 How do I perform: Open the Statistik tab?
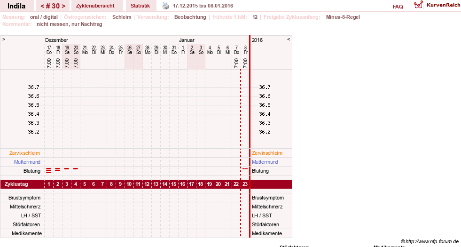pyautogui.click(x=140, y=6)
